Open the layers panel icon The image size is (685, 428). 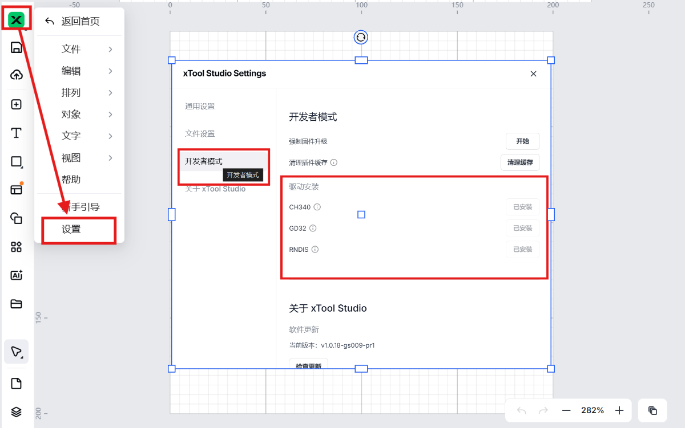[x=17, y=411]
